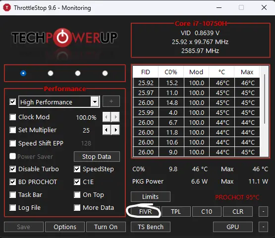The height and width of the screenshot is (238, 275).
Task: Click the FID cell reading 25.99
Action: pyautogui.click(x=146, y=112)
